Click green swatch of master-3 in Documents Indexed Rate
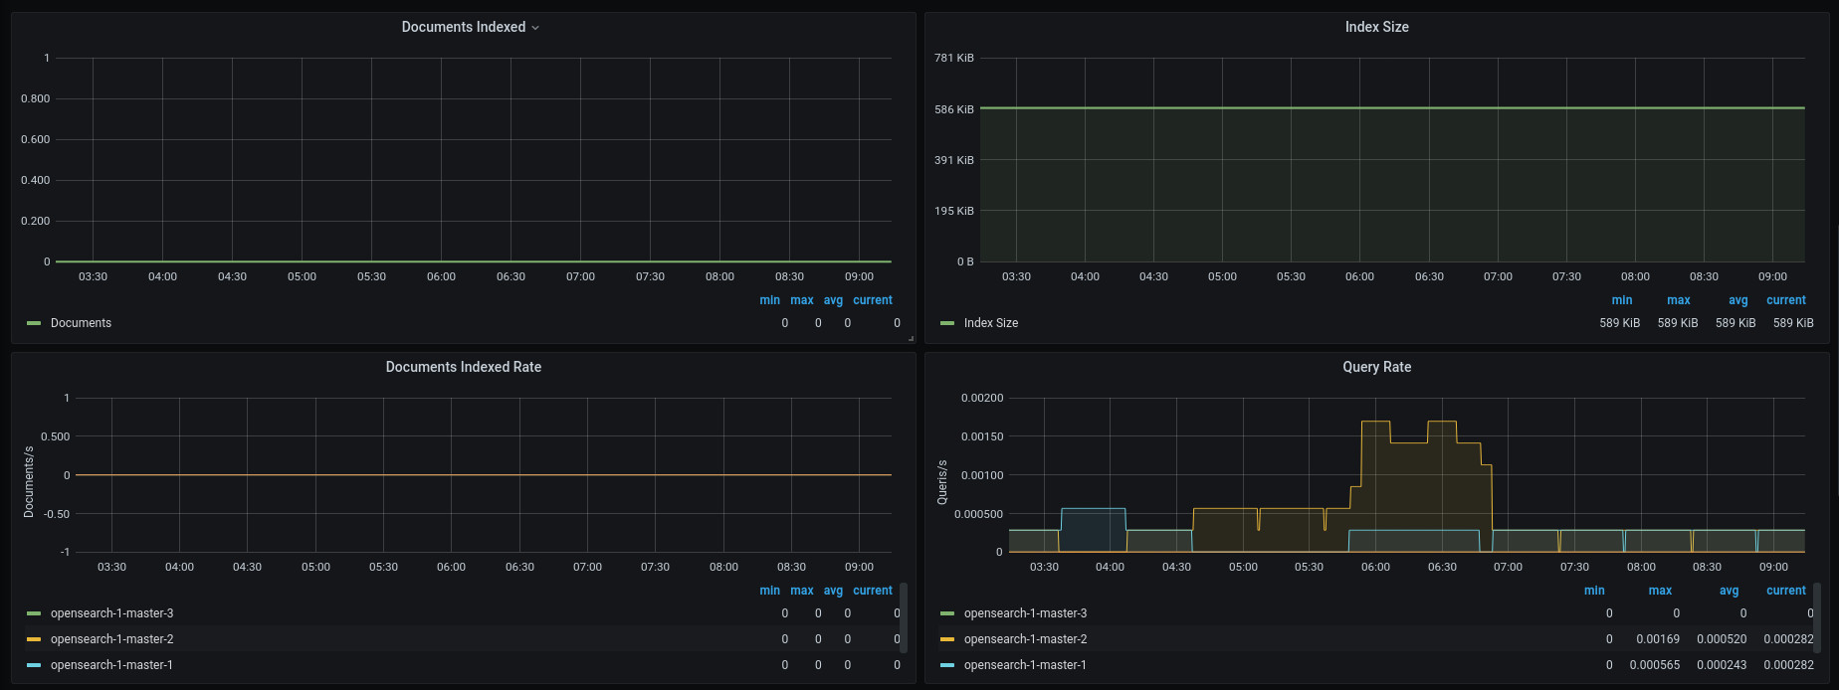This screenshot has width=1839, height=690. click(34, 613)
